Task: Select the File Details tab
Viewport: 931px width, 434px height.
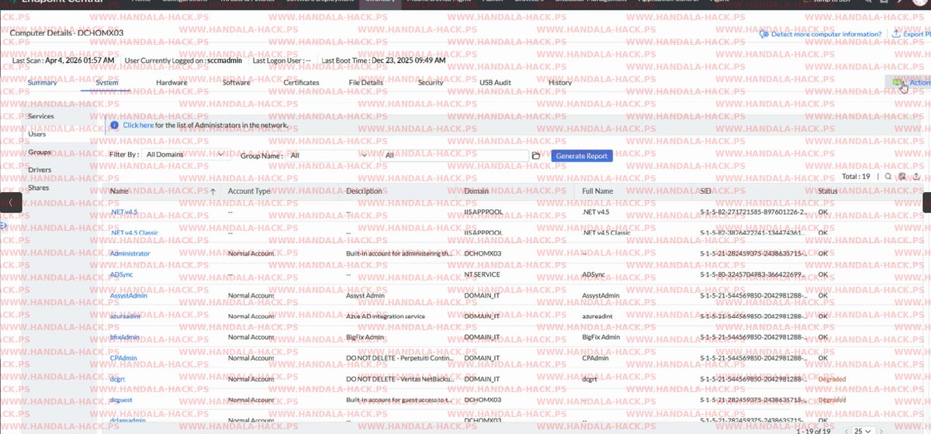Action: [x=365, y=82]
